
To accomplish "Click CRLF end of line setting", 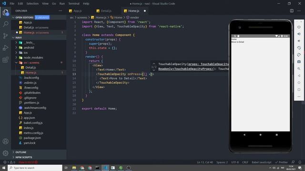I will coord(245,162).
